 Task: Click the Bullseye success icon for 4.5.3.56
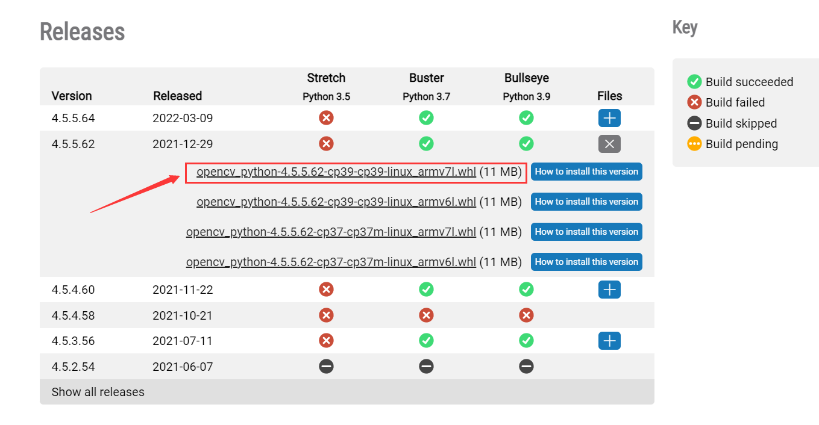526,341
